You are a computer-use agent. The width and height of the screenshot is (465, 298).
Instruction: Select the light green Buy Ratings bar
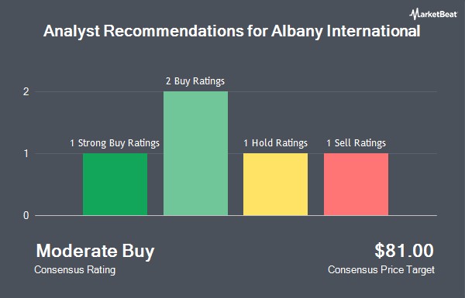tap(196, 153)
